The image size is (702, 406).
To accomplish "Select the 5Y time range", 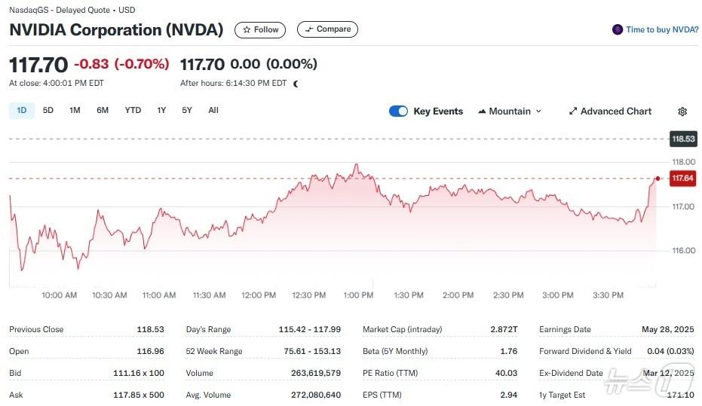I will pos(187,111).
